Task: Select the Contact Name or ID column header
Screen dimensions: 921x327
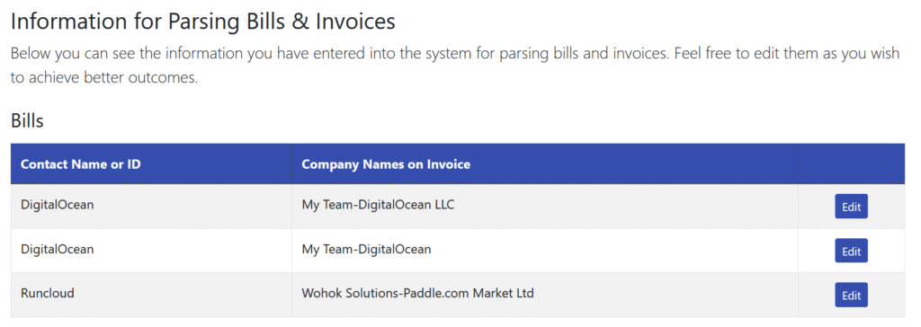Action: point(151,163)
